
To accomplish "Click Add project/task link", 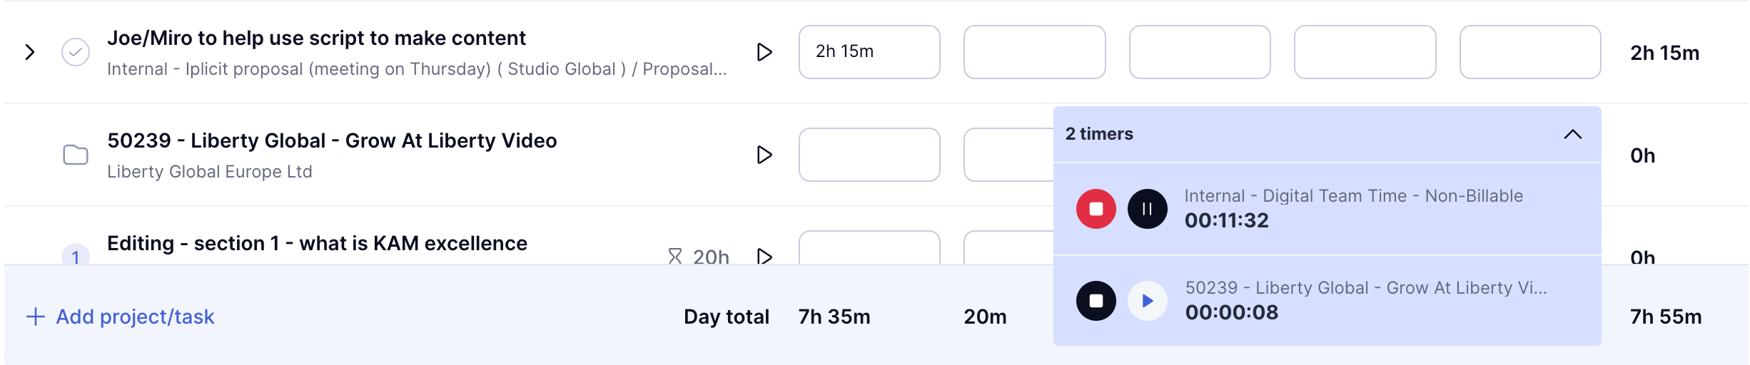I will point(121,317).
